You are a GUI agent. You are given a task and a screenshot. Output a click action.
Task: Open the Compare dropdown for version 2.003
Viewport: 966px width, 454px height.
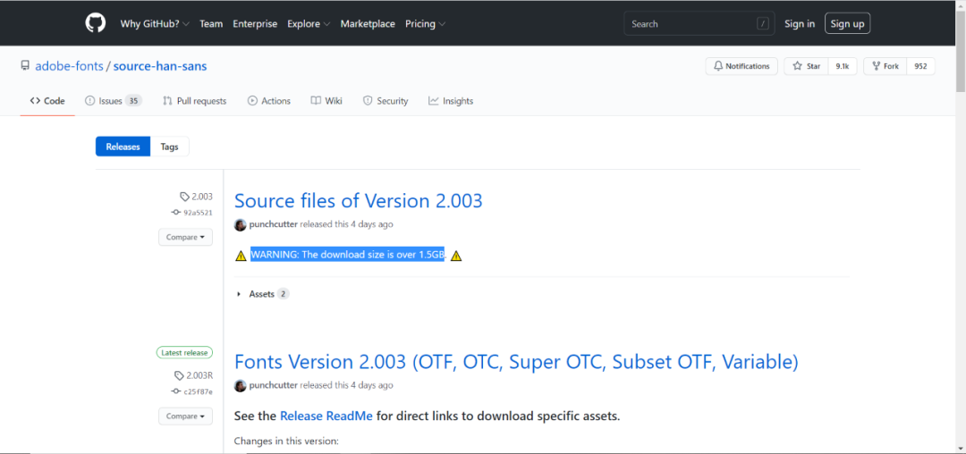pyautogui.click(x=186, y=238)
